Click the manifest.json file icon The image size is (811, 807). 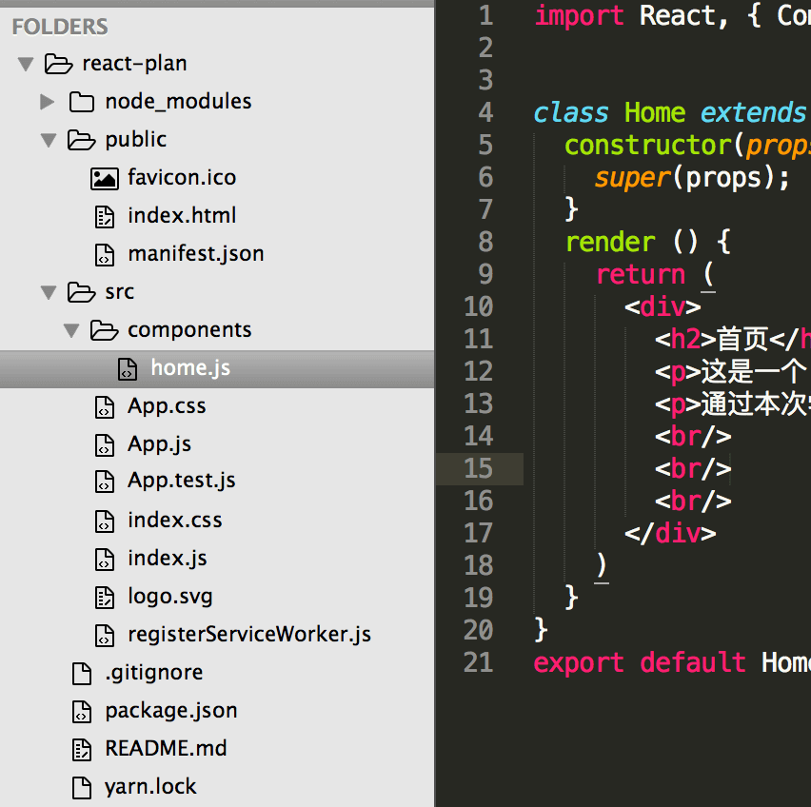pos(105,253)
